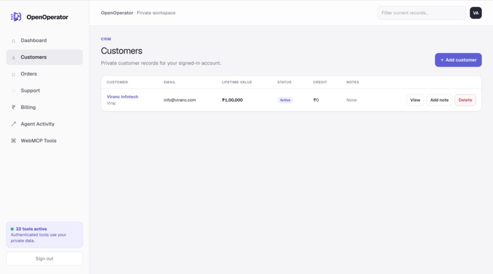
Task: Select Customers in the sidebar
Action: pyautogui.click(x=44, y=57)
